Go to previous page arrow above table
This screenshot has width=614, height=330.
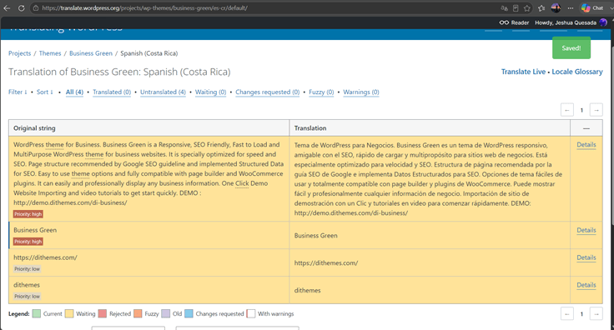[567, 110]
